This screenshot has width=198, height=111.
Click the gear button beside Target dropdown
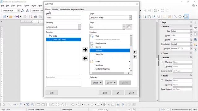click(x=129, y=27)
